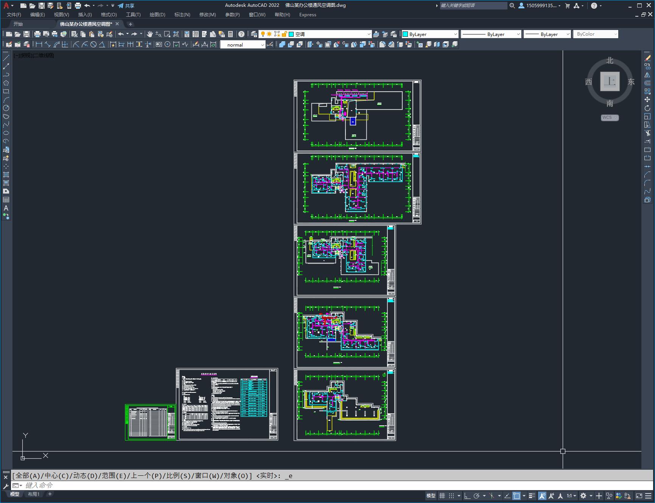Screen dimensions: 655x503
Task: Click the Zoom Window toolbar icon
Action: [x=167, y=34]
